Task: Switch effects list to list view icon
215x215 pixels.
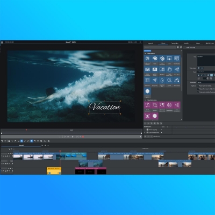Action: click(181, 47)
